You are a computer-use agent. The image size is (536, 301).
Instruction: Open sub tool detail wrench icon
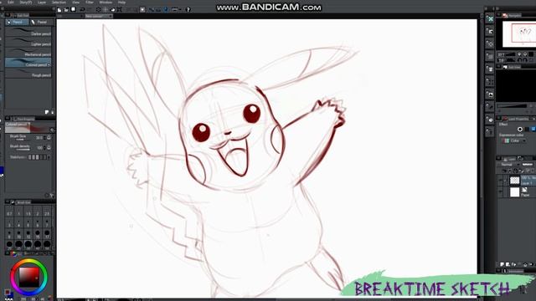tap(52, 196)
